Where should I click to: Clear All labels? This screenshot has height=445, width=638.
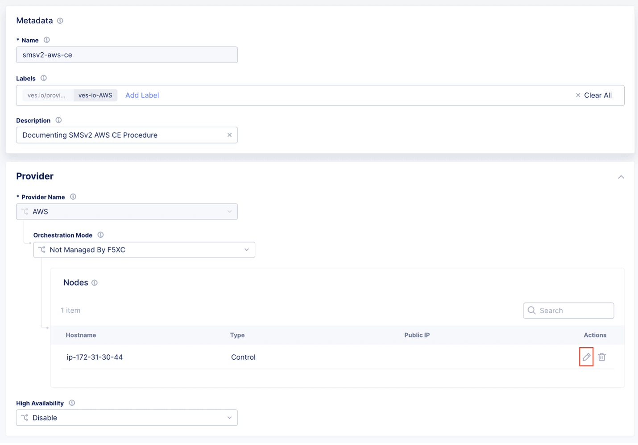(x=594, y=95)
